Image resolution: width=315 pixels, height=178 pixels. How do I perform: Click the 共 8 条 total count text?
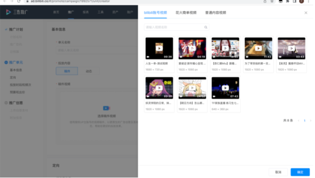coord(288,121)
